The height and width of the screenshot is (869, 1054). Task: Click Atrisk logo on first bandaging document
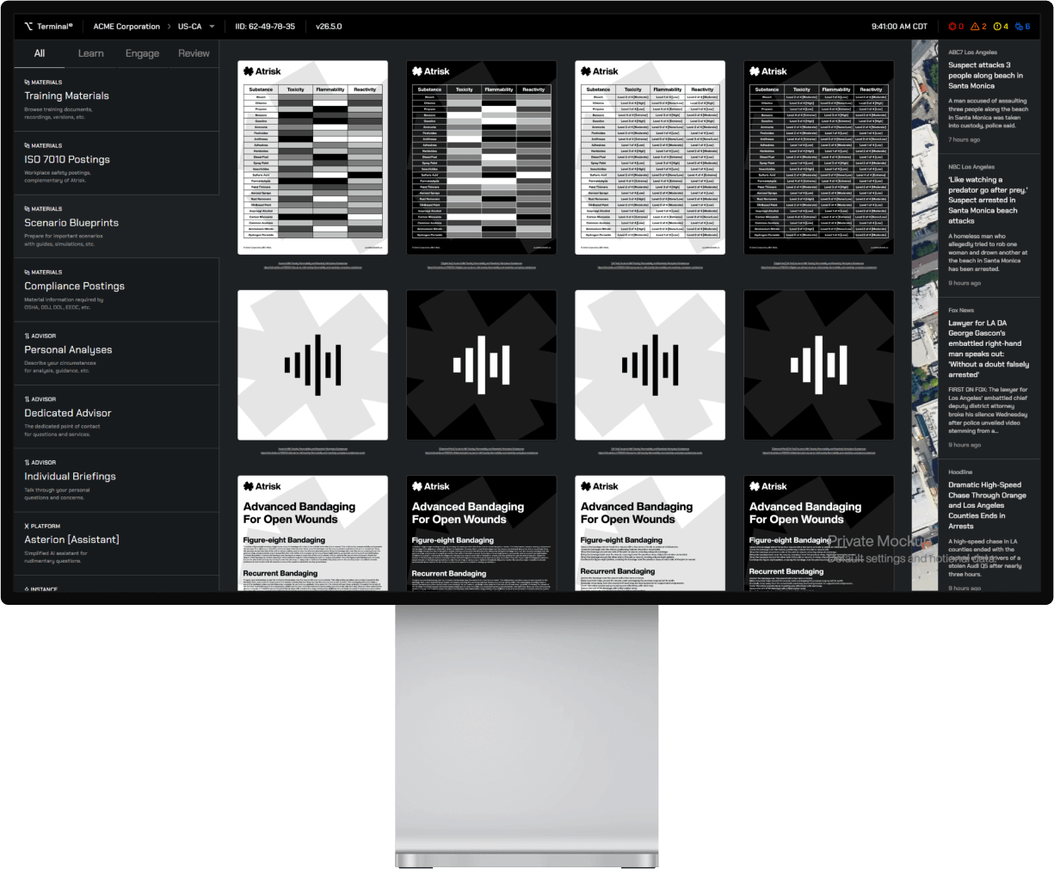[x=262, y=486]
